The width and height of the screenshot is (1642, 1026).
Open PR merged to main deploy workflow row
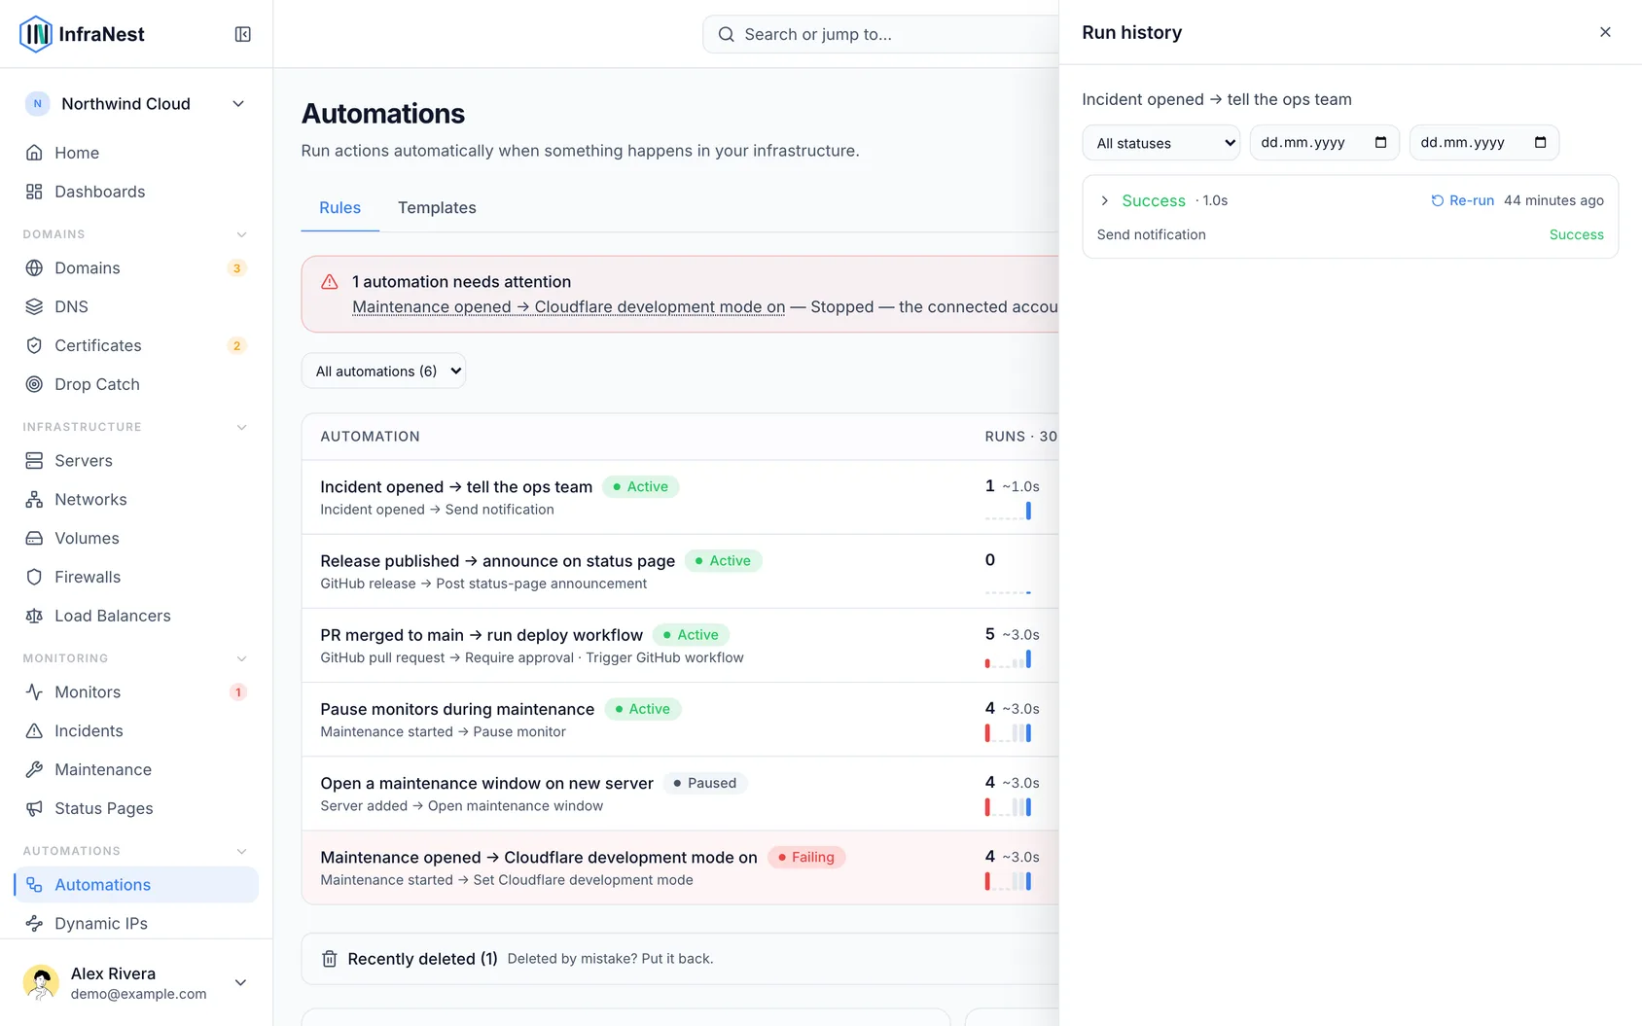680,646
